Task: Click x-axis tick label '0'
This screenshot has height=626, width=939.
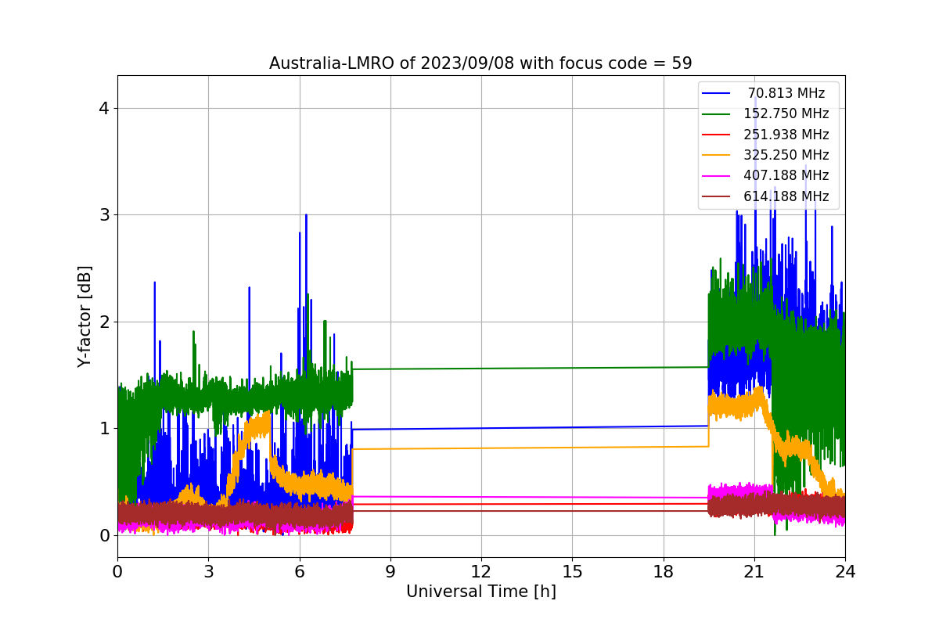Action: [x=117, y=571]
